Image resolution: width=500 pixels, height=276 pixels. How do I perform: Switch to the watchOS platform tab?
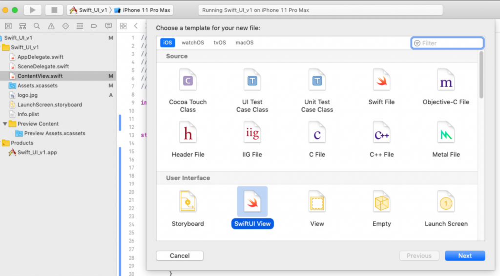(x=192, y=42)
